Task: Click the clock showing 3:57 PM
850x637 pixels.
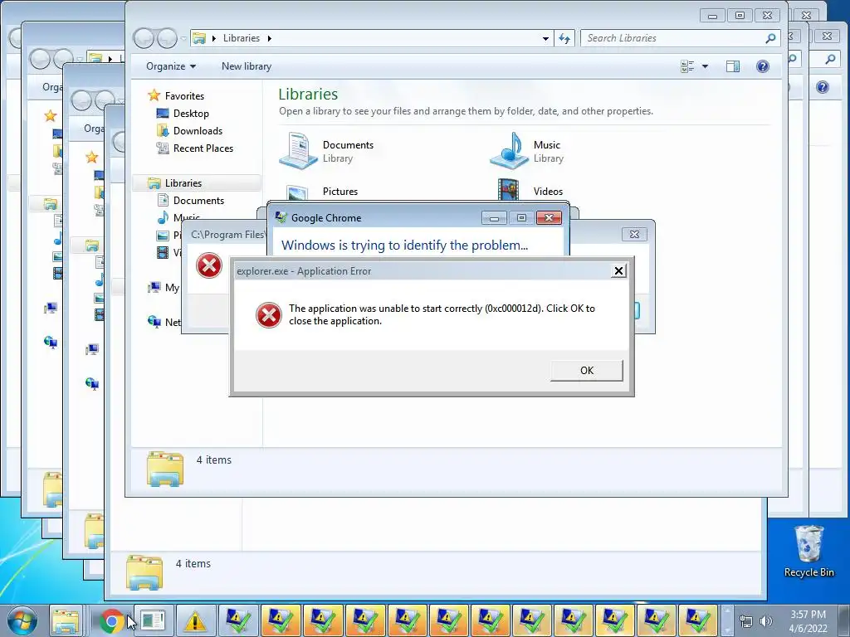Action: coord(808,615)
